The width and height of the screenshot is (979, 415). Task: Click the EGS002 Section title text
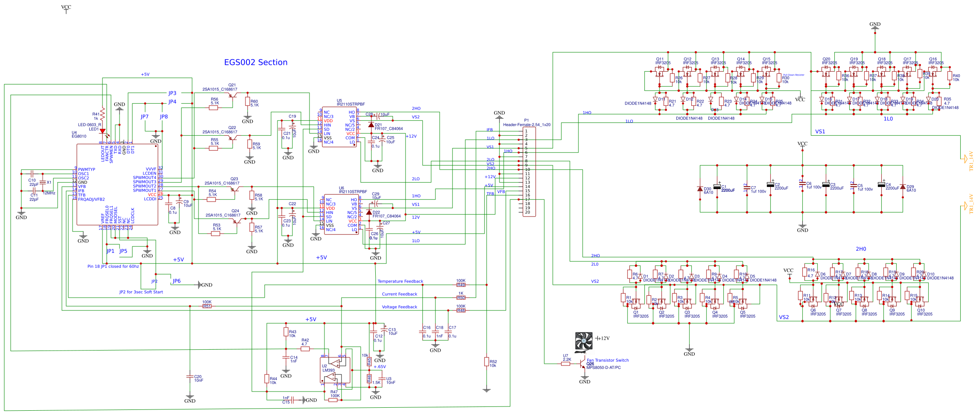(x=256, y=62)
